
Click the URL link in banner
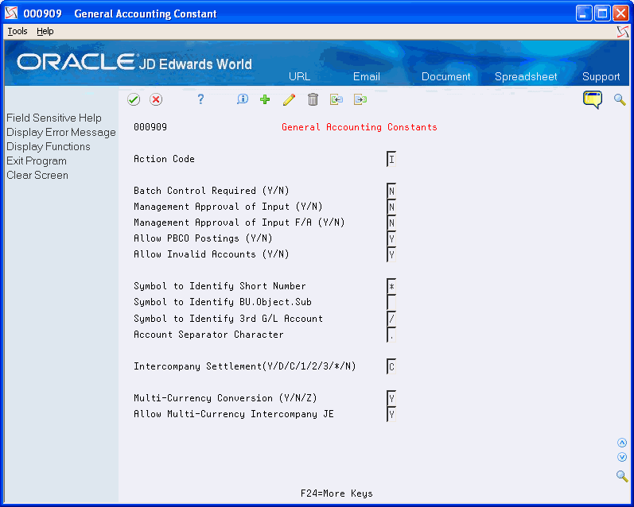click(x=299, y=76)
